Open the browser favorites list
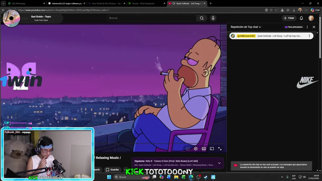Screen dimensions: 322x181 (288, 10)
